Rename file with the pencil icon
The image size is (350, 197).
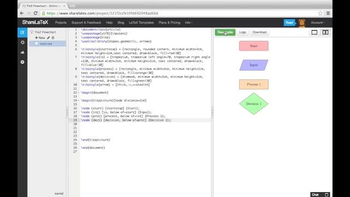pyautogui.click(x=49, y=38)
